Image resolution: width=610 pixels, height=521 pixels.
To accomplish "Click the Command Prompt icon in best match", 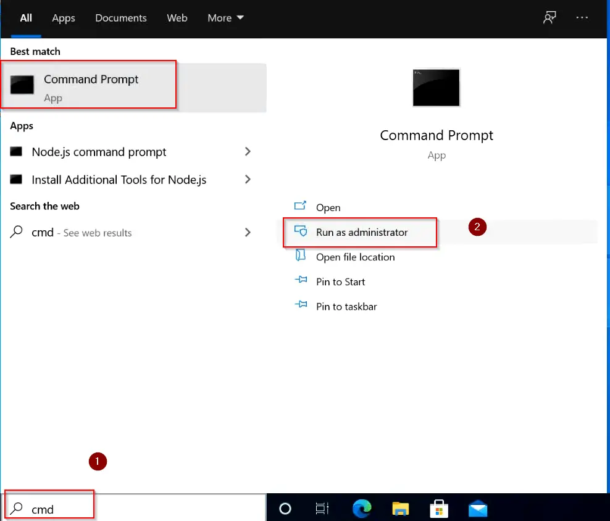I will point(22,85).
